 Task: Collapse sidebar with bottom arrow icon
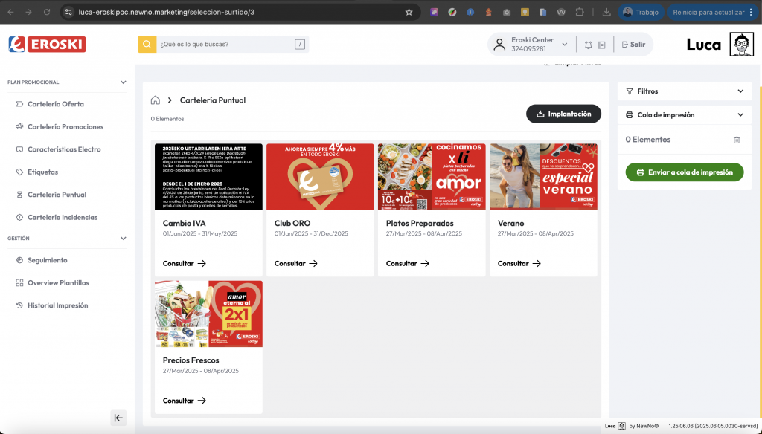pyautogui.click(x=118, y=418)
